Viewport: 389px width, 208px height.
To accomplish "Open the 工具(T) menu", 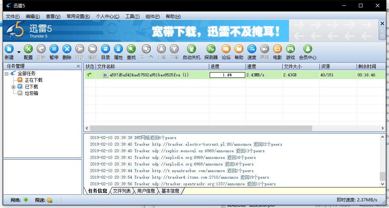I will pyautogui.click(x=132, y=17).
